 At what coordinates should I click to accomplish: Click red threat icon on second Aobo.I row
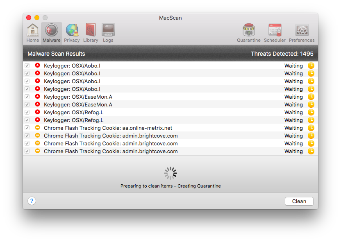pos(37,73)
